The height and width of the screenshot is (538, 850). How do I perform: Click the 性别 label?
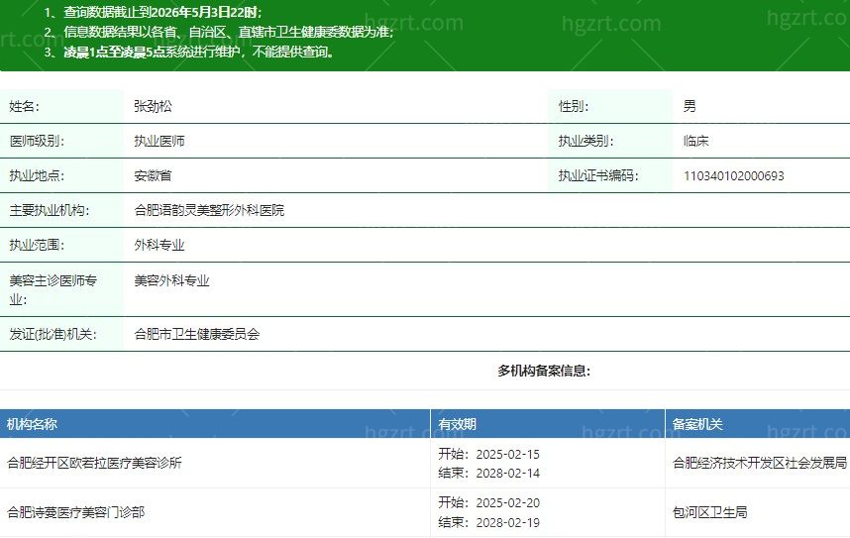(574, 106)
